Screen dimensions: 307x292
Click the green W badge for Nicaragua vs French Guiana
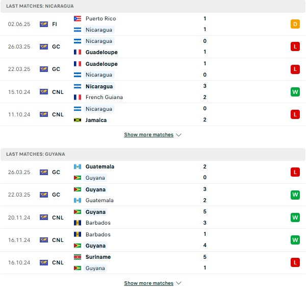pyautogui.click(x=295, y=92)
